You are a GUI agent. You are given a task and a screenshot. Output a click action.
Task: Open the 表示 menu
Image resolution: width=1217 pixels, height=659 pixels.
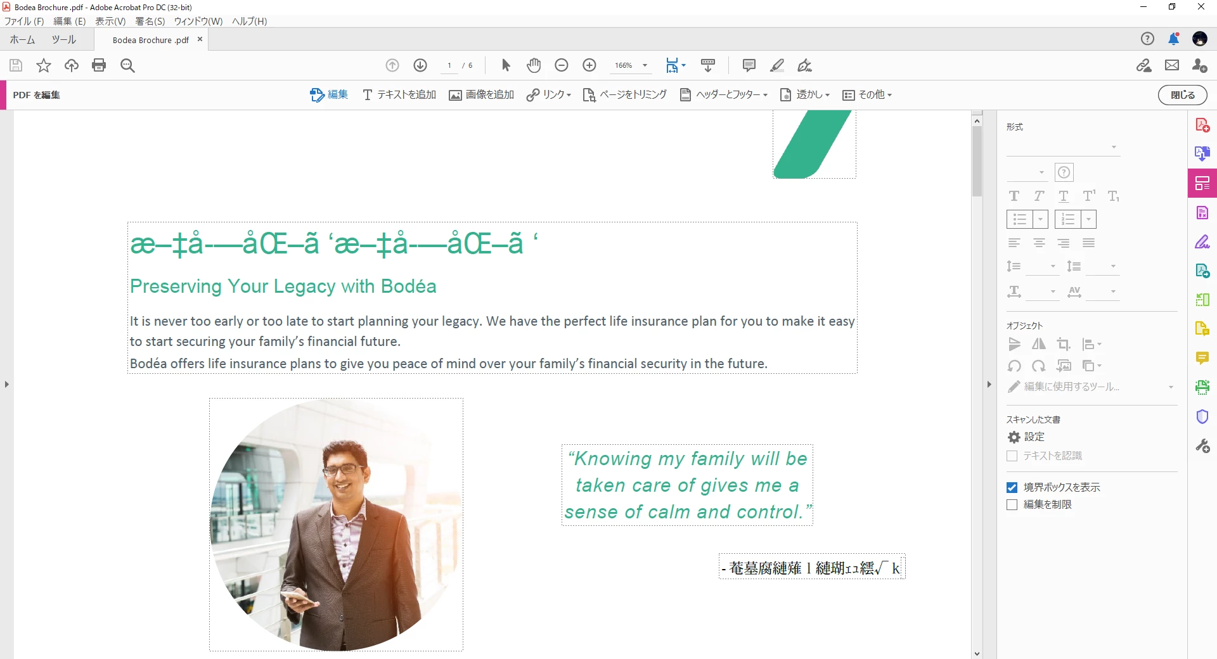(x=110, y=21)
